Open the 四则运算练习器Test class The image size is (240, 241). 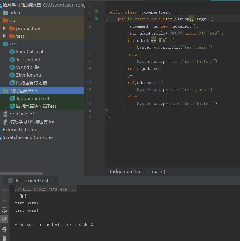click(x=36, y=106)
